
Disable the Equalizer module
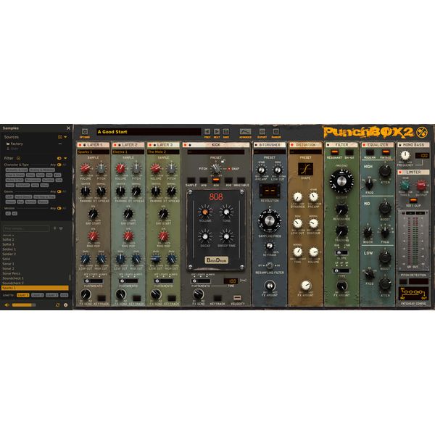coord(364,145)
